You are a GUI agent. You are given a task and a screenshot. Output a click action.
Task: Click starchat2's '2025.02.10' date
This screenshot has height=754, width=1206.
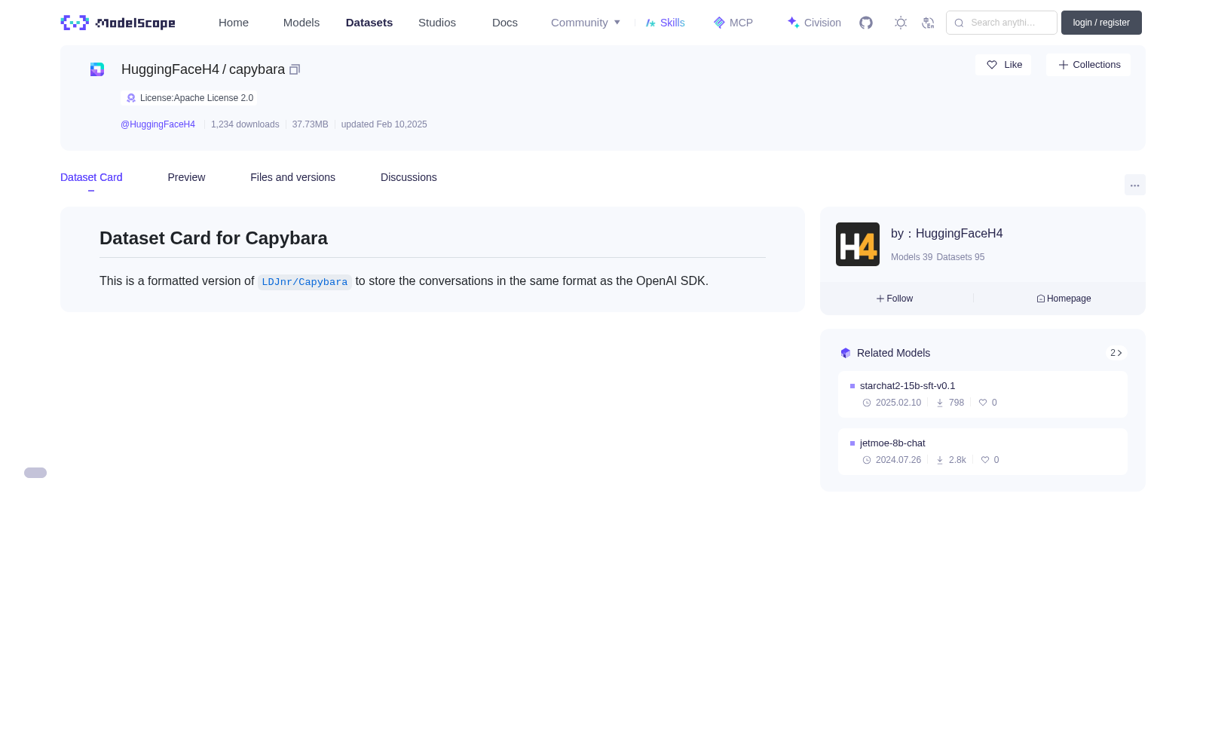898,403
